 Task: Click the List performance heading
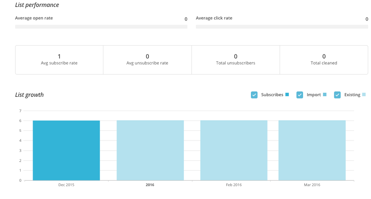click(x=37, y=5)
